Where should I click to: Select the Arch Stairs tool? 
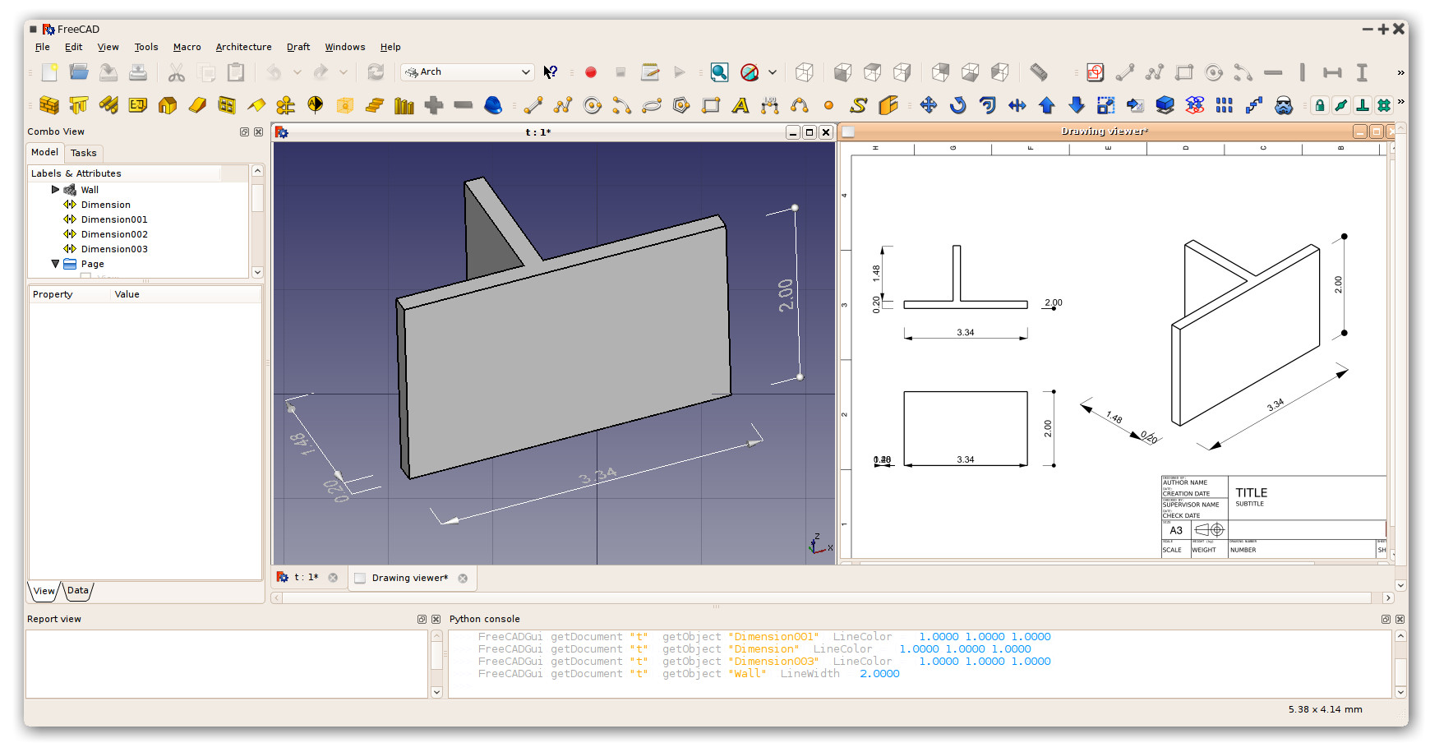[x=375, y=105]
